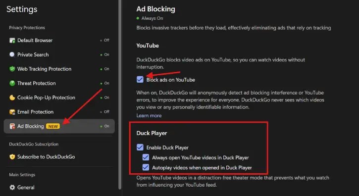Click the Default Browser sidebar icon

pos(12,41)
